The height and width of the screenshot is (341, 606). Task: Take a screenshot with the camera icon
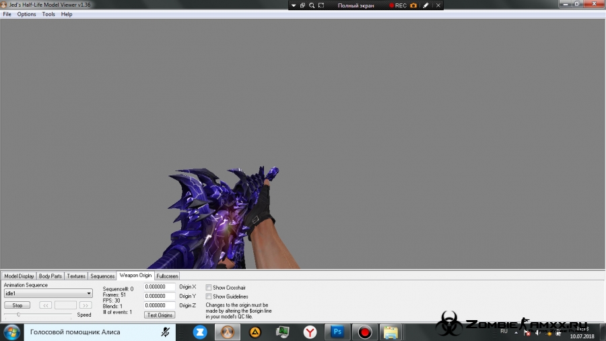point(413,5)
